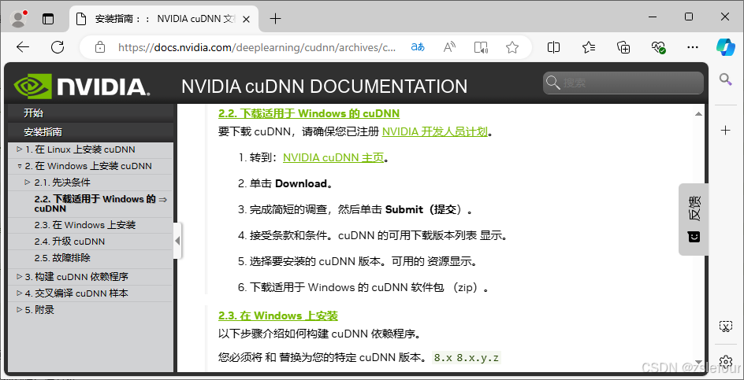Start Read aloud from address bar
The image size is (744, 380).
click(449, 47)
